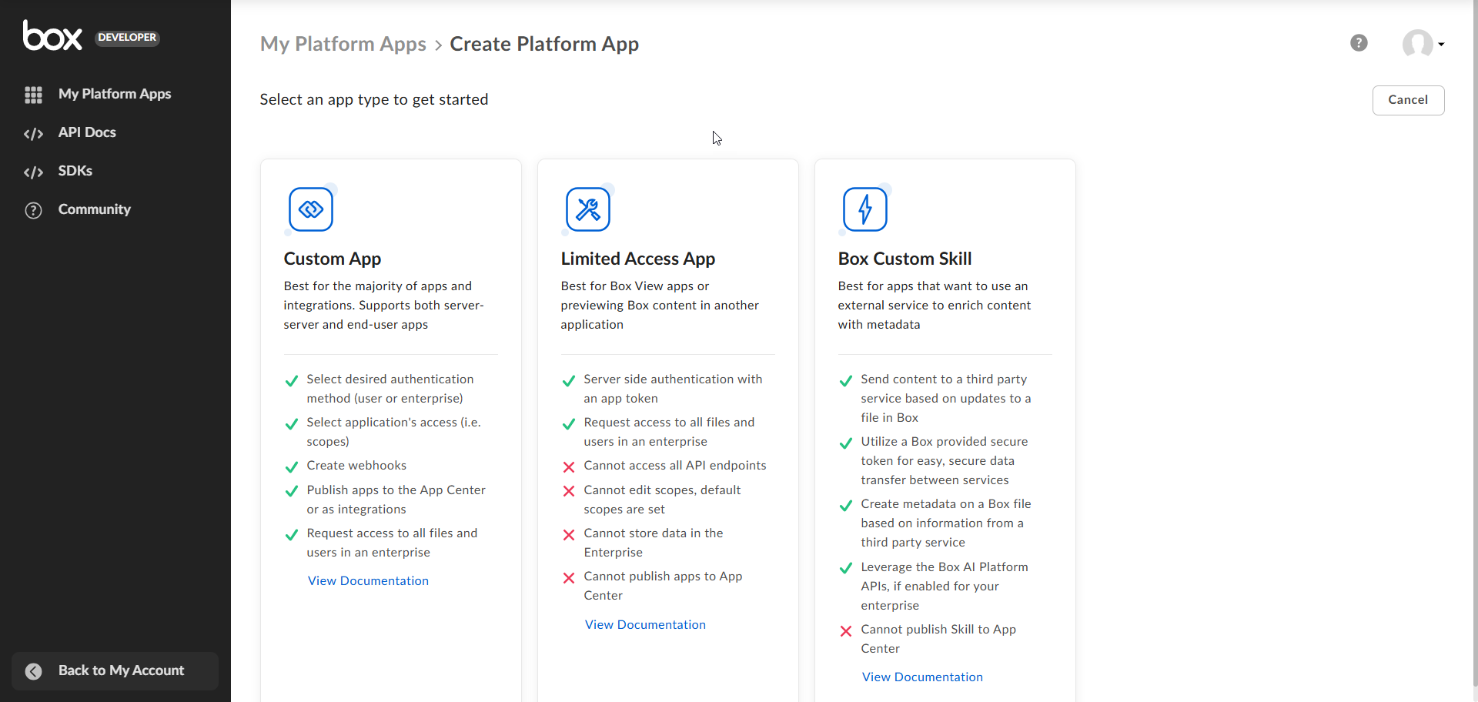This screenshot has height=702, width=1478.
Task: Select the Limited Access App tools icon
Action: [x=587, y=209]
